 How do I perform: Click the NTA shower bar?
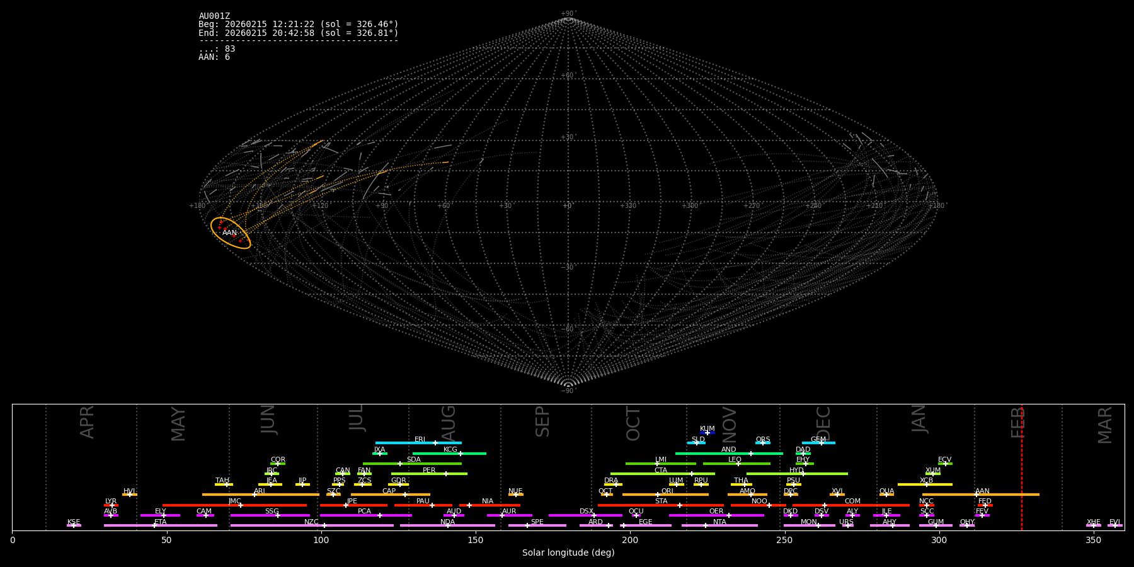tap(719, 525)
